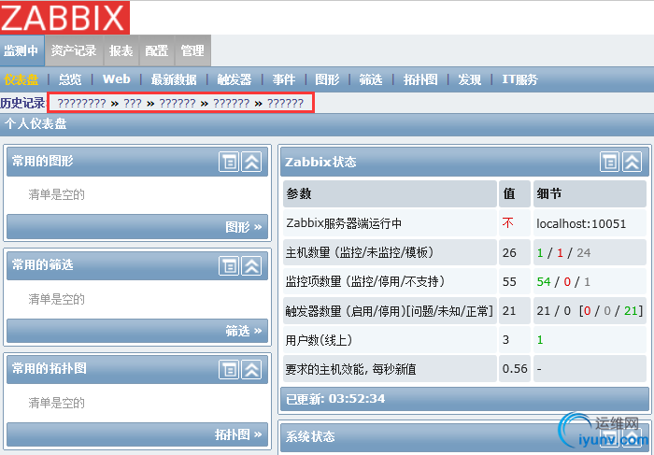654x455 pixels.
Task: Open the 图形 submenu item
Action: 327,79
